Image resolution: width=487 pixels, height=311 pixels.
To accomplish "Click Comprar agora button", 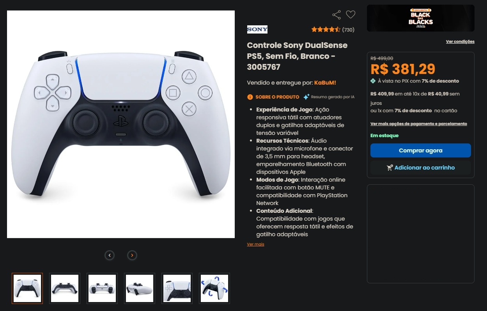I will click(x=421, y=150).
